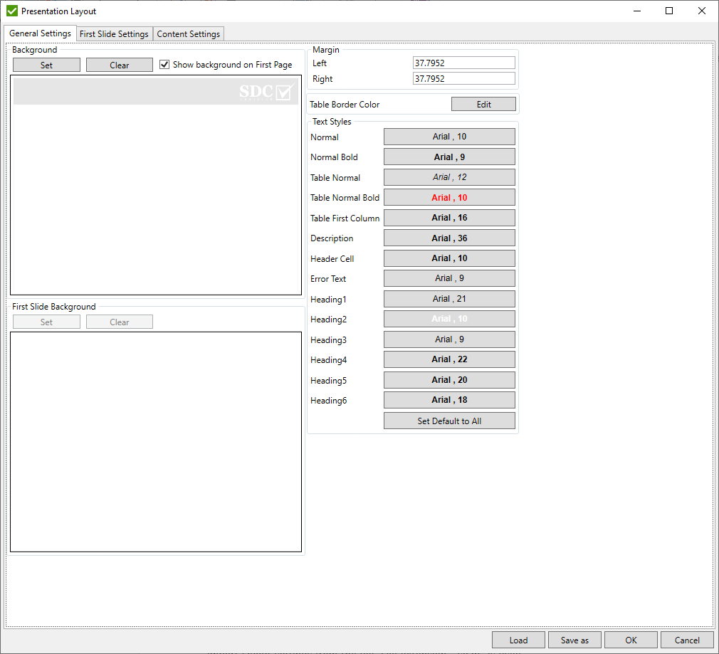The image size is (719, 654).
Task: Click the Presentation Layout title bar icon
Action: tap(11, 11)
